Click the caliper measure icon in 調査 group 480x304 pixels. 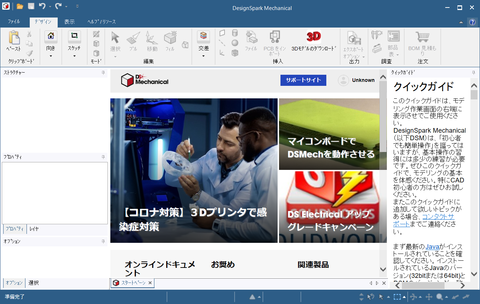(377, 35)
